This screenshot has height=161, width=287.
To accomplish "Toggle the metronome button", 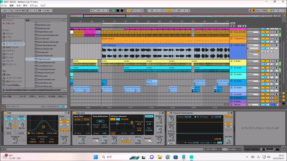I will 39,10.
